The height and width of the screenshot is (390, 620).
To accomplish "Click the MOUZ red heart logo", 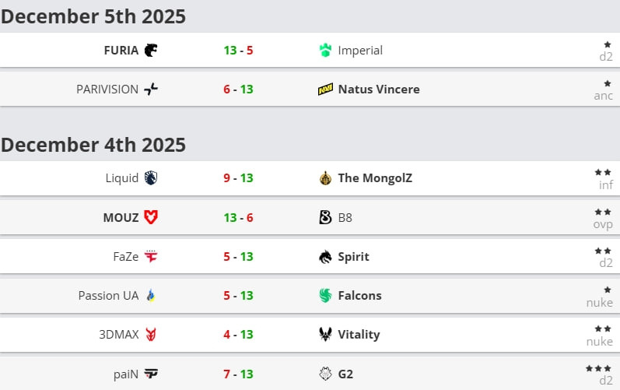I will (x=151, y=217).
